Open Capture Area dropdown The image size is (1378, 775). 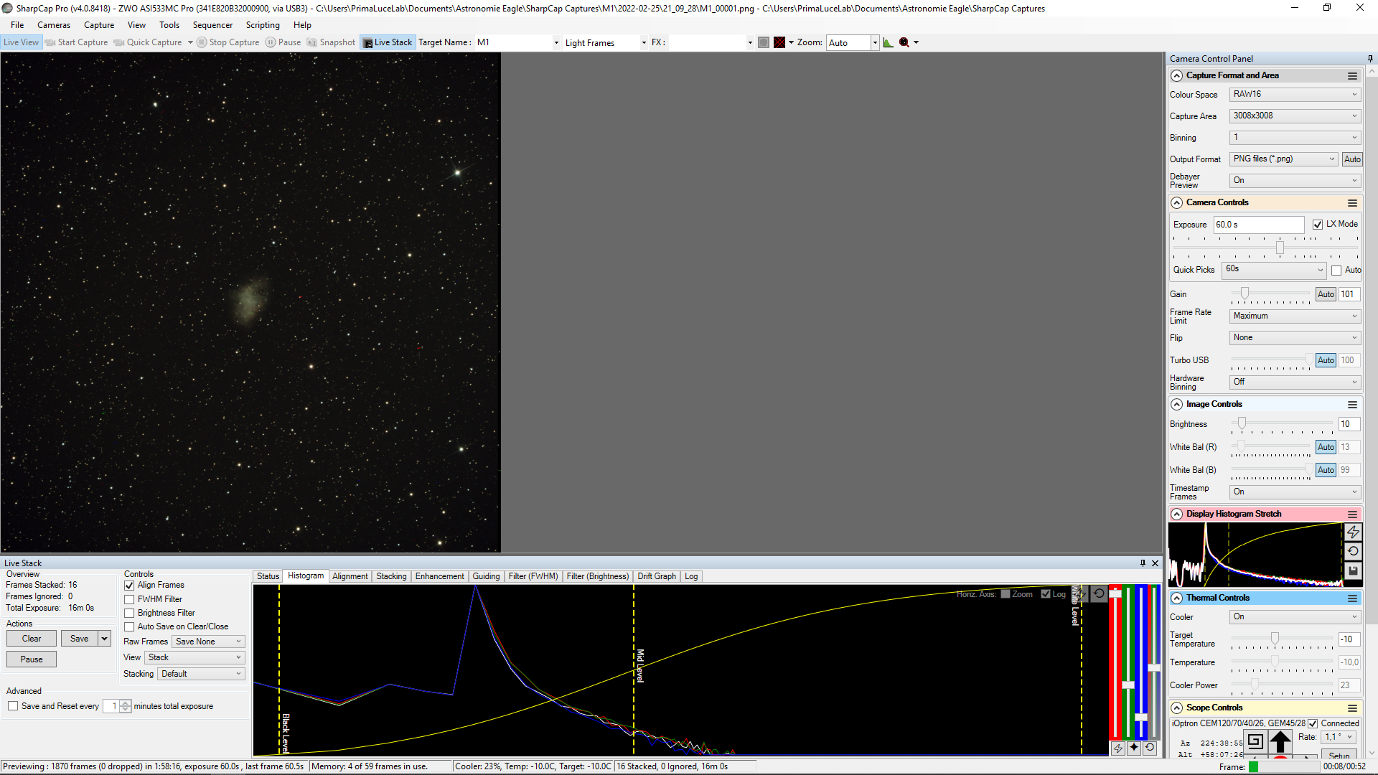(x=1295, y=116)
